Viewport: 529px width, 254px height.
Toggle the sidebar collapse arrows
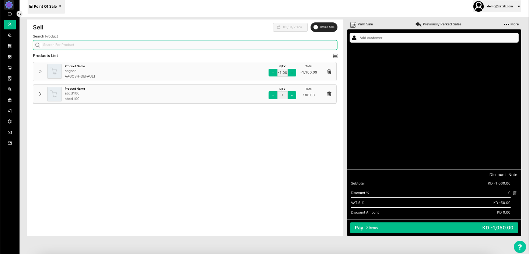click(x=20, y=14)
